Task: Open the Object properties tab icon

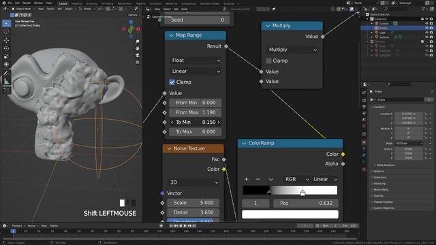Action: point(364,142)
